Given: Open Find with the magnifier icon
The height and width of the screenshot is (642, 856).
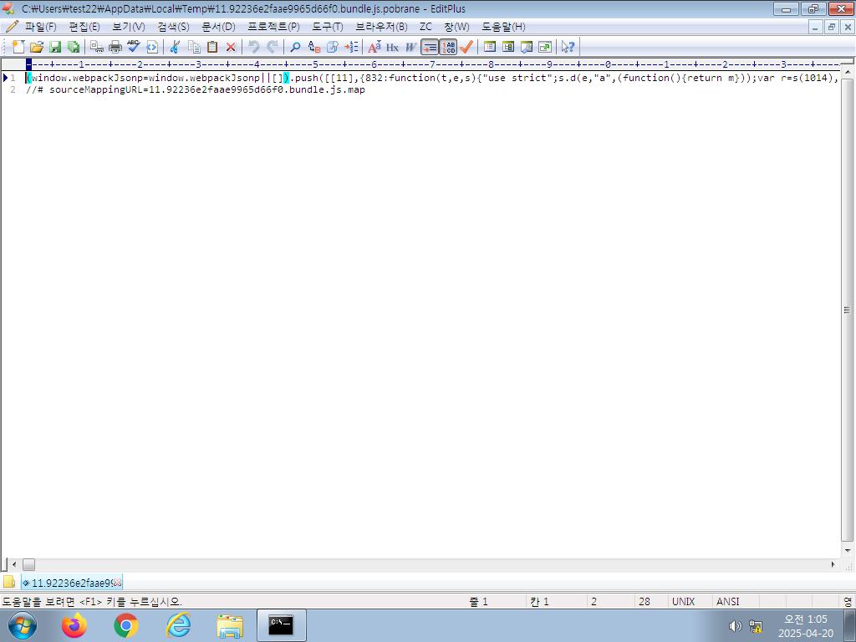Looking at the screenshot, I should click(295, 47).
